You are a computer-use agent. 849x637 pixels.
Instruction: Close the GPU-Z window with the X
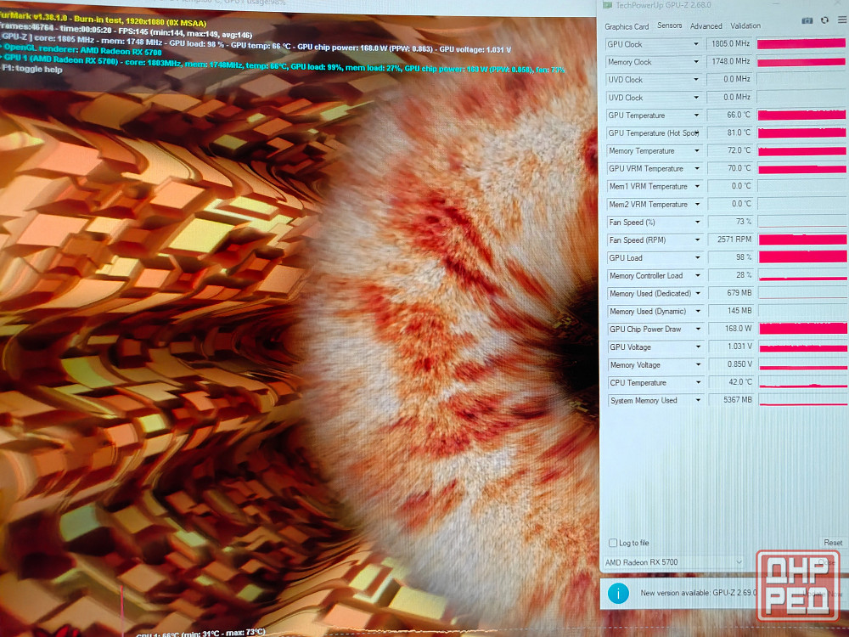(839, 4)
